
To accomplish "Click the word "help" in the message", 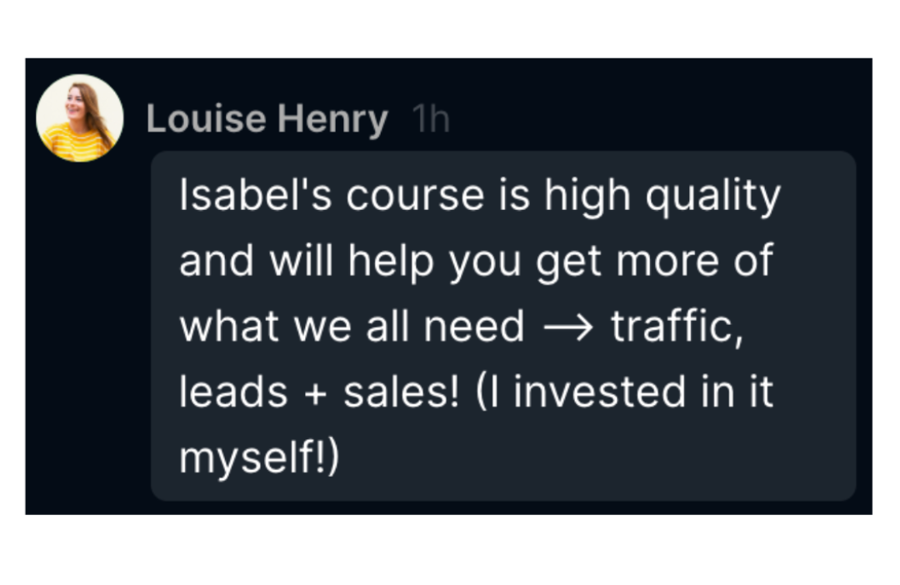I will 391,262.
